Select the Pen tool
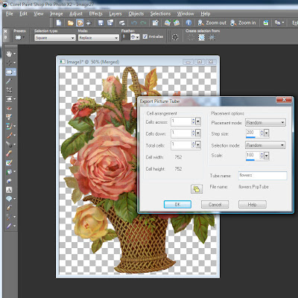Image resolution: width=298 pixels, height=298 pixels. tap(9, 208)
